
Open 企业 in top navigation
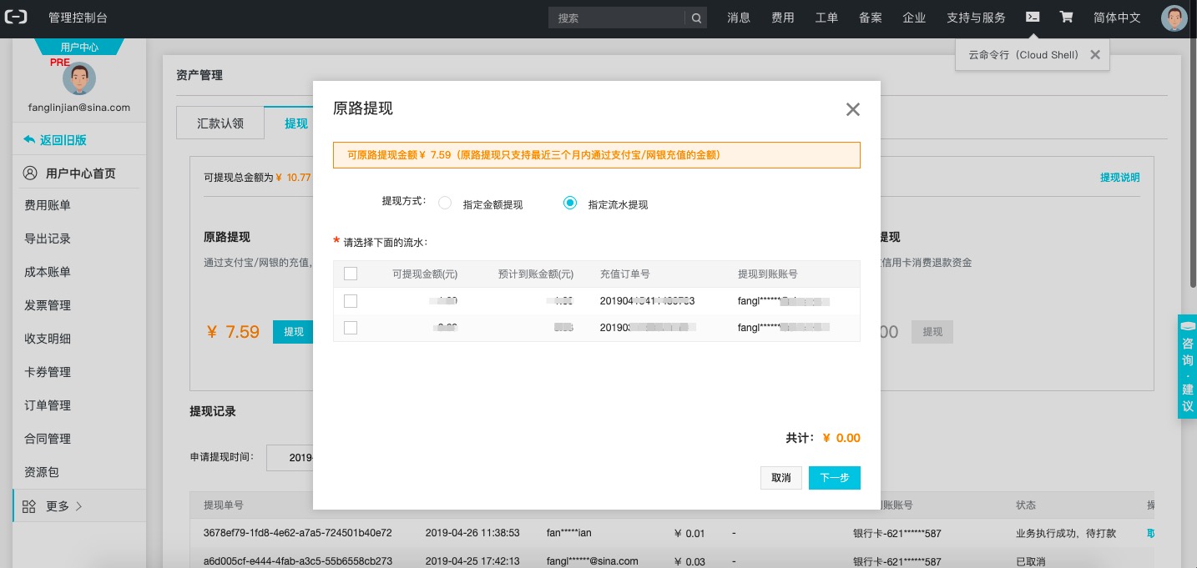[x=914, y=18]
